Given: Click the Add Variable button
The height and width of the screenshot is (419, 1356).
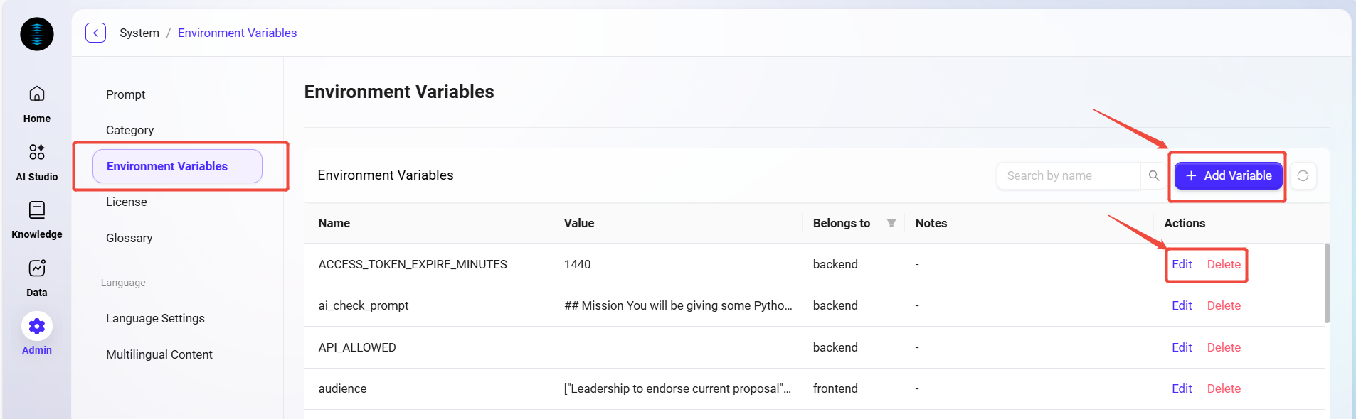Looking at the screenshot, I should point(1229,175).
